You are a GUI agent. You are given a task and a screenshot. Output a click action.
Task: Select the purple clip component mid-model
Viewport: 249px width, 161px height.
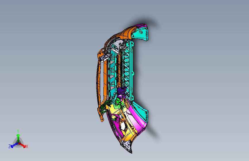point(122,91)
